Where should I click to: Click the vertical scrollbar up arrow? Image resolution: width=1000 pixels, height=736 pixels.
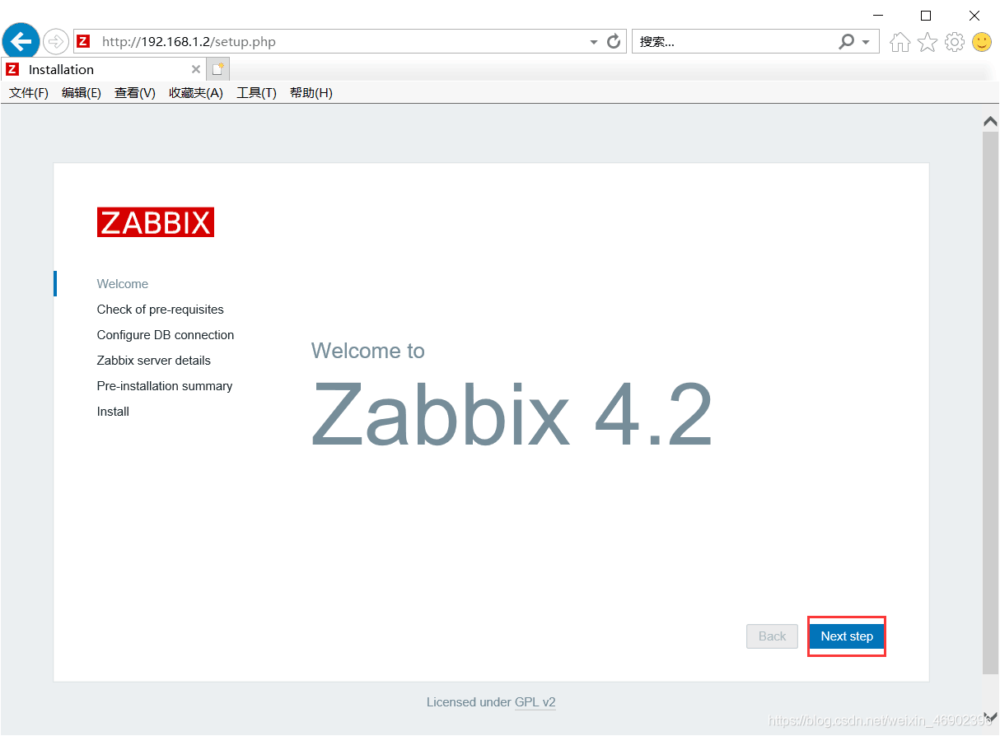[x=990, y=121]
